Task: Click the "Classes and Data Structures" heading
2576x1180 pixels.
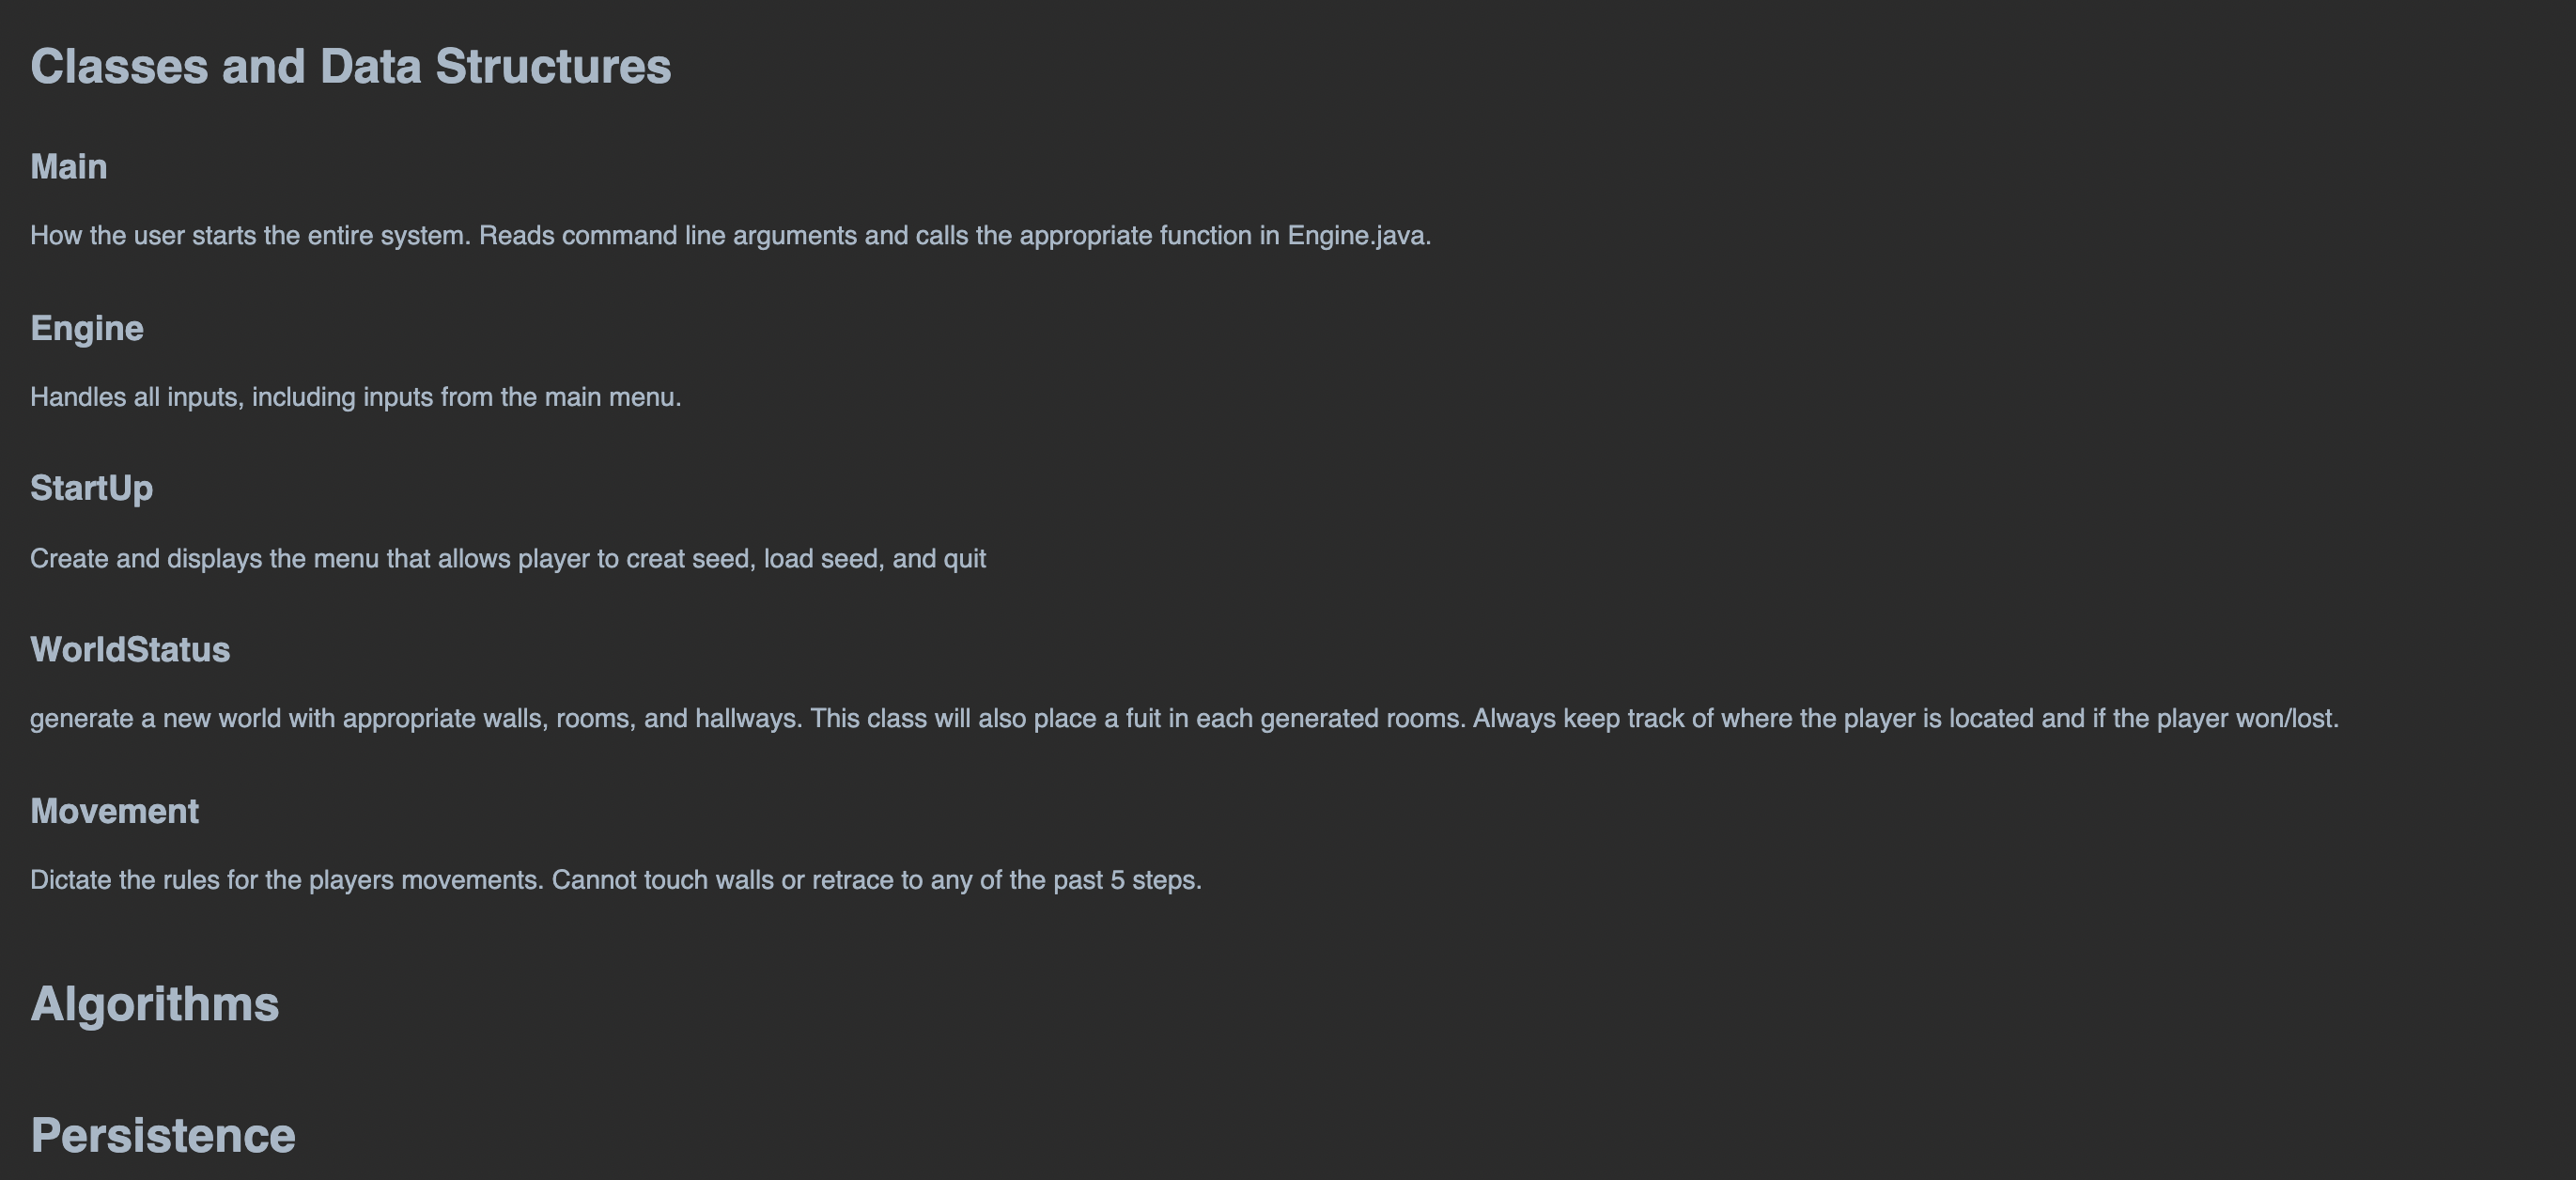Action: (x=350, y=67)
